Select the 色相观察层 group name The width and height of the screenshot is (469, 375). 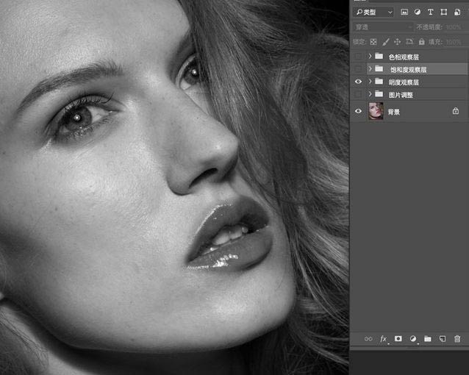pos(404,57)
